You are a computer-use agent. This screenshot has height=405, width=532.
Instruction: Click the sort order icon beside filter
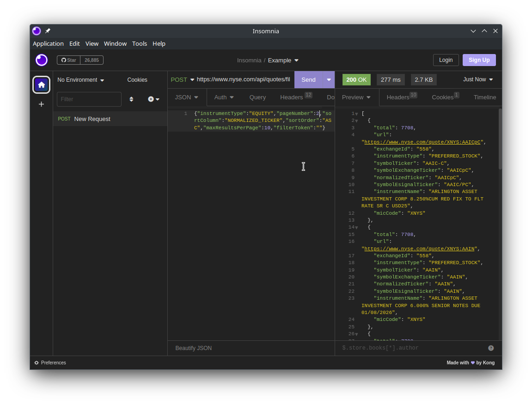(131, 99)
